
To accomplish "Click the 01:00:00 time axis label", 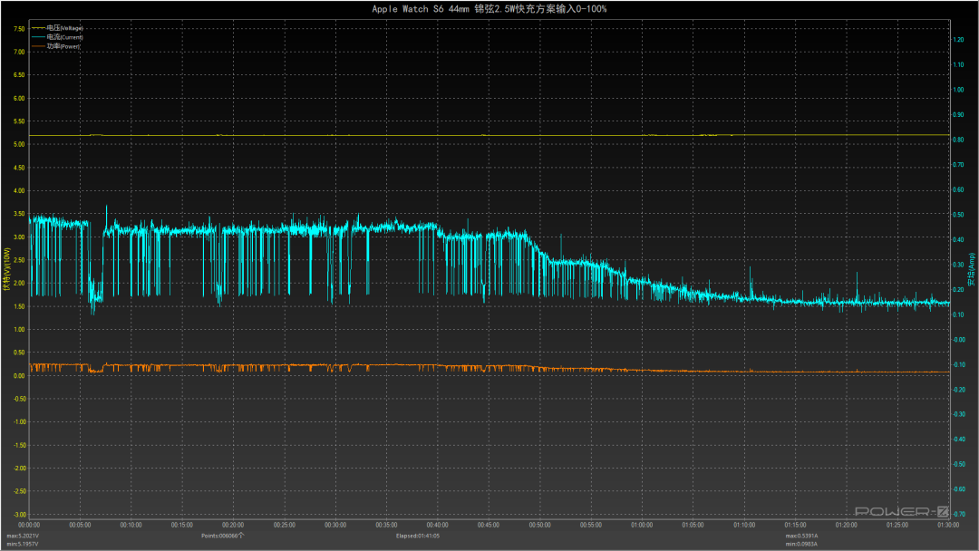I will point(642,526).
